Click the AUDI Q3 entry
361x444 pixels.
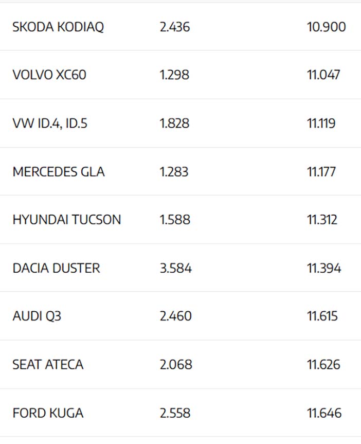point(37,316)
